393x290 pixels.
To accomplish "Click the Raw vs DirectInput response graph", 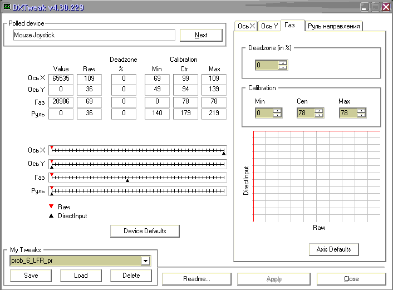I will tap(317, 176).
